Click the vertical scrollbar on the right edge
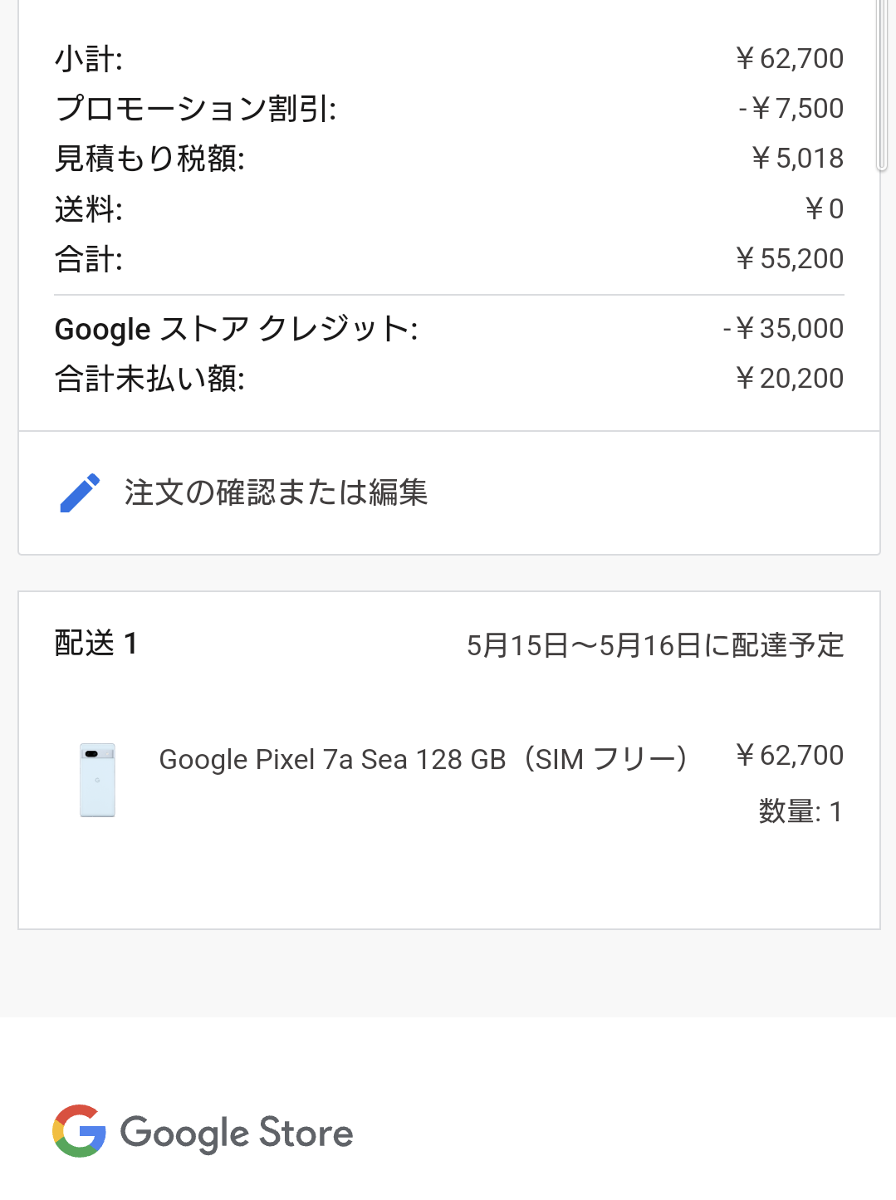The width and height of the screenshot is (896, 1200). (882, 83)
